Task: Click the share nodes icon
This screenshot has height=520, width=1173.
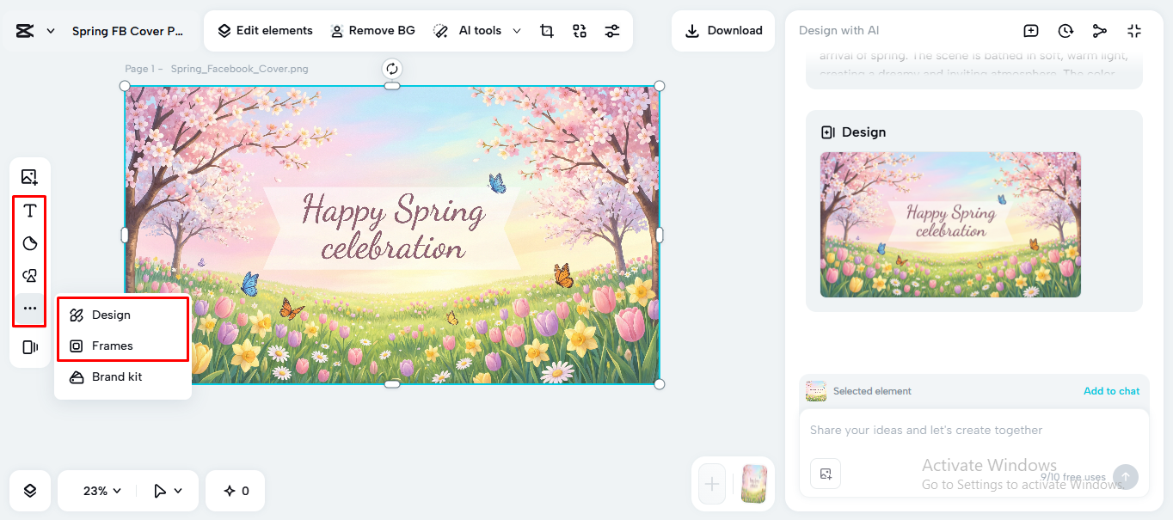Action: (x=1100, y=31)
